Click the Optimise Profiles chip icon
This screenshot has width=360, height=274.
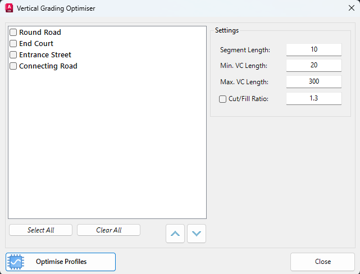coord(16,262)
